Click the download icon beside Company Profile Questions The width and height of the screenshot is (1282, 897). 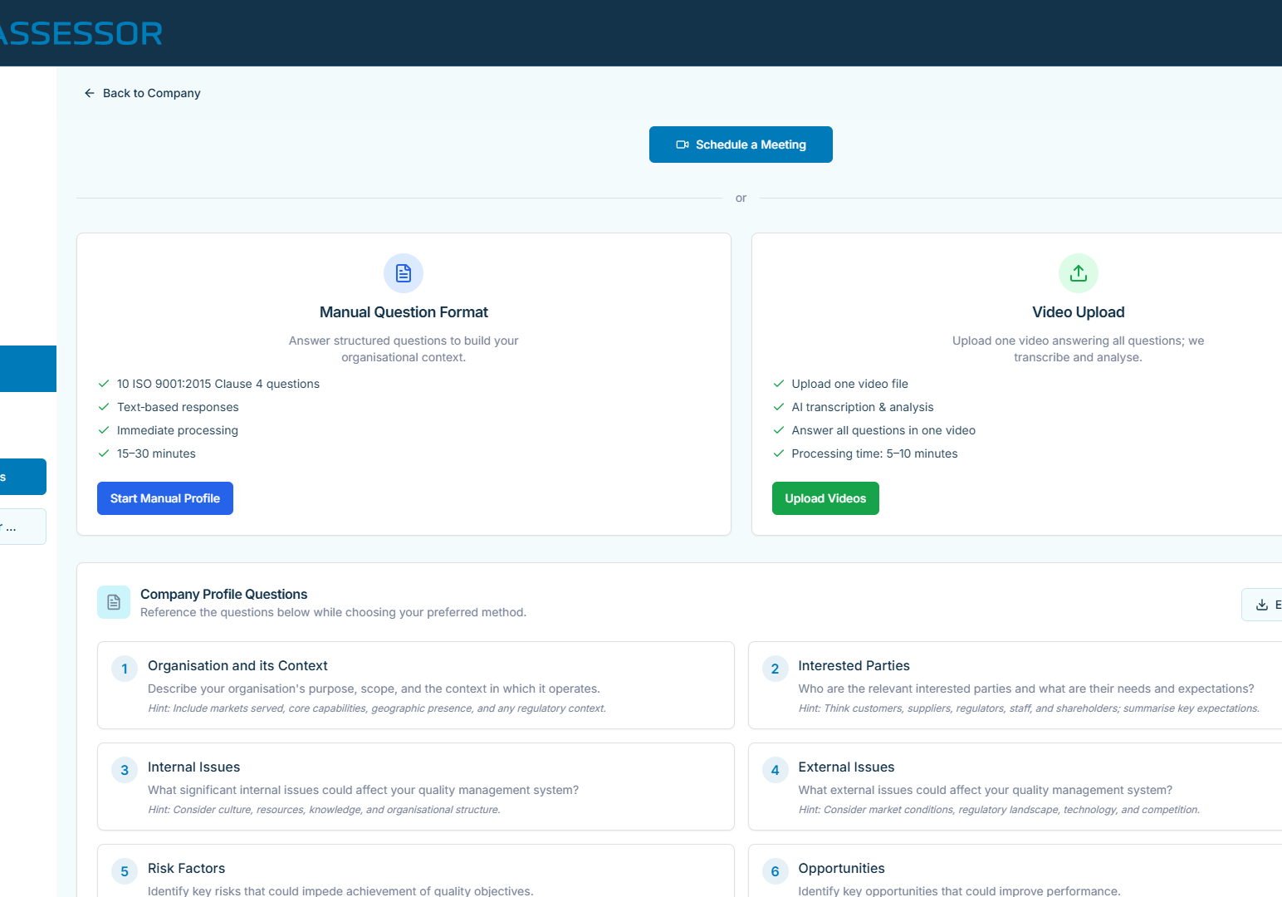tap(1261, 605)
